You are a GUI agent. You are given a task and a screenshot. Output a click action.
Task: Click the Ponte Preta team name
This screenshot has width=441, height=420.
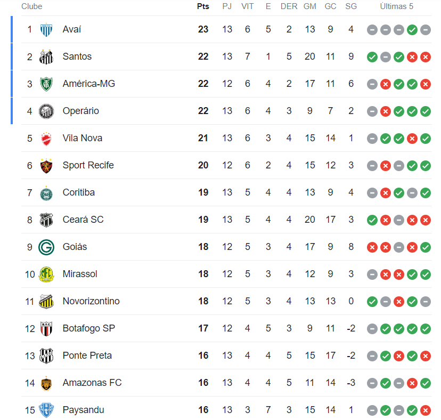[x=87, y=356]
